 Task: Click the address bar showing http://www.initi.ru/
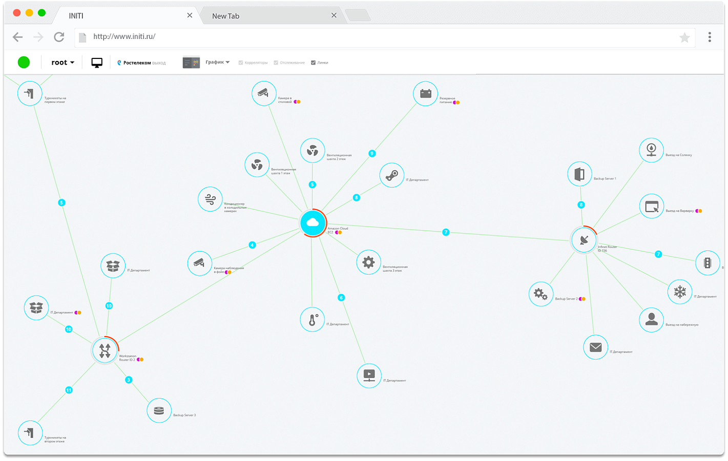[384, 37]
